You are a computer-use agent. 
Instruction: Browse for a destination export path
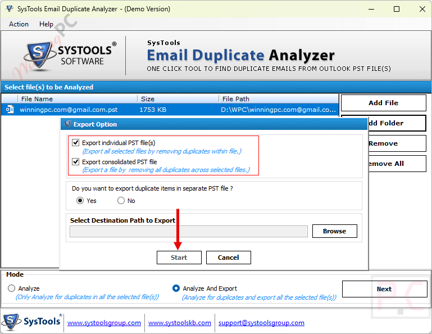coord(334,231)
